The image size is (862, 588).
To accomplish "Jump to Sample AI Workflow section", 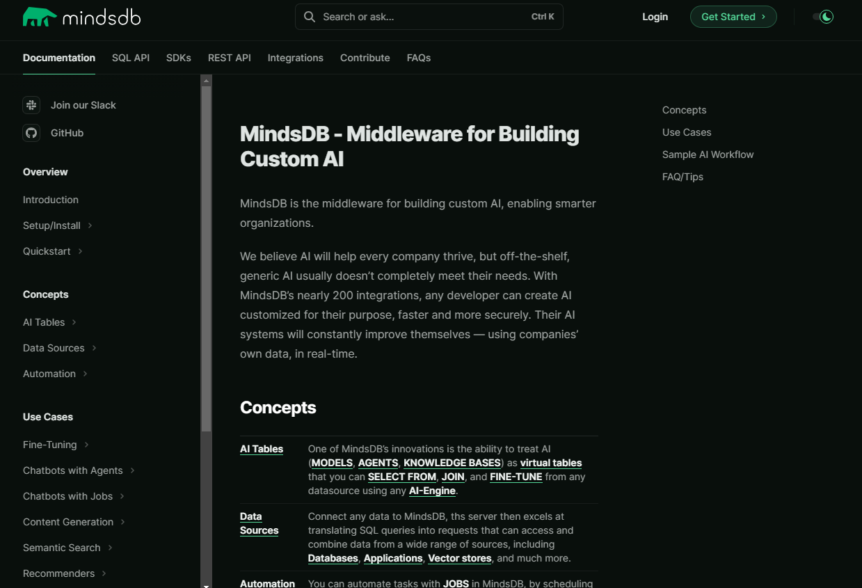I will click(x=708, y=154).
